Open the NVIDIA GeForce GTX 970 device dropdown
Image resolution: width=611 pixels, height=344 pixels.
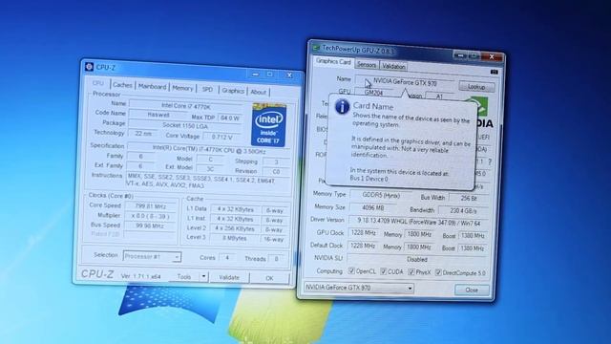[x=359, y=288]
